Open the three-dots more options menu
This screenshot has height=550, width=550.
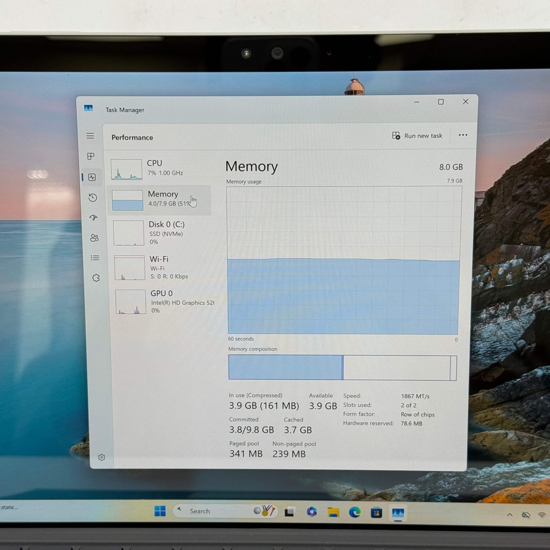click(x=463, y=135)
